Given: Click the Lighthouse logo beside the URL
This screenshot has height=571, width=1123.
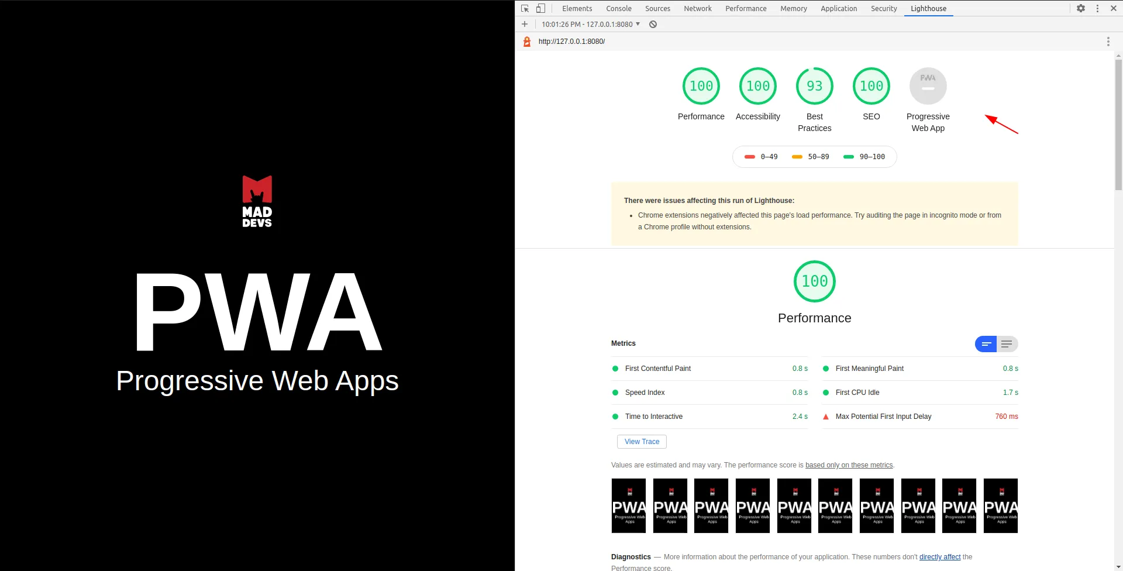Looking at the screenshot, I should (527, 42).
